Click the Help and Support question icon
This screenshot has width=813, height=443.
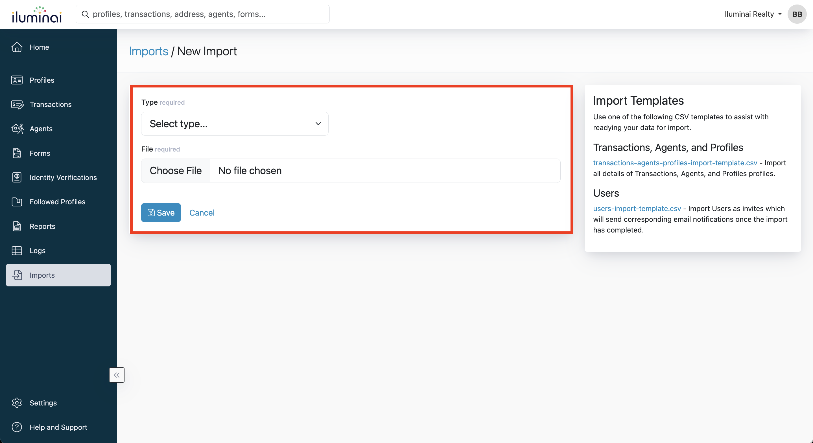17,427
